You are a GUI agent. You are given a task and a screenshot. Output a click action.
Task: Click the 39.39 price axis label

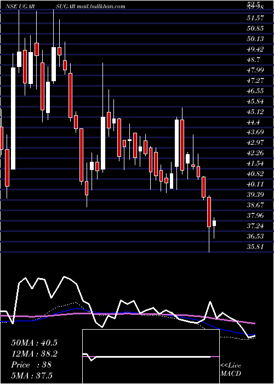tap(255, 195)
